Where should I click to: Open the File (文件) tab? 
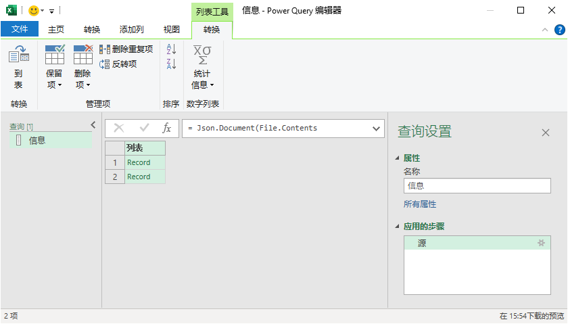pyautogui.click(x=20, y=29)
